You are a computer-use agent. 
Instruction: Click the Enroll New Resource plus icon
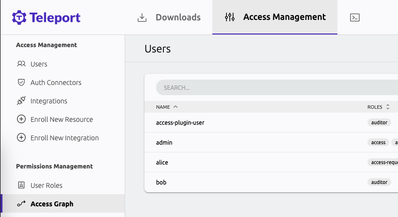point(21,119)
